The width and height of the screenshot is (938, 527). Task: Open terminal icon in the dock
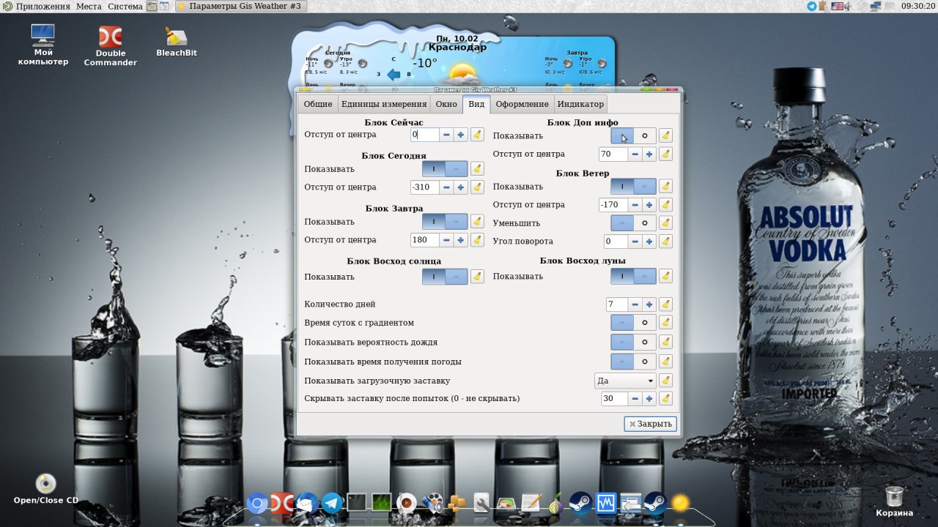coord(356,504)
